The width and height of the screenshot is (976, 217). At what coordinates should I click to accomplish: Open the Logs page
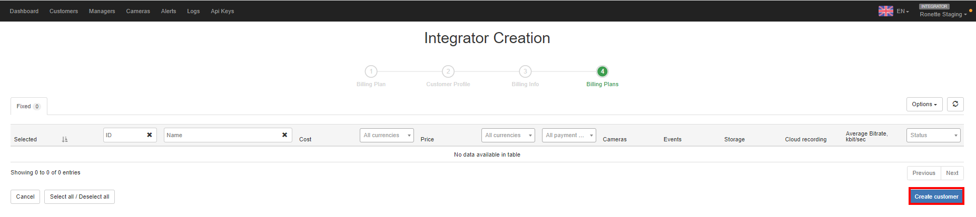pos(193,11)
